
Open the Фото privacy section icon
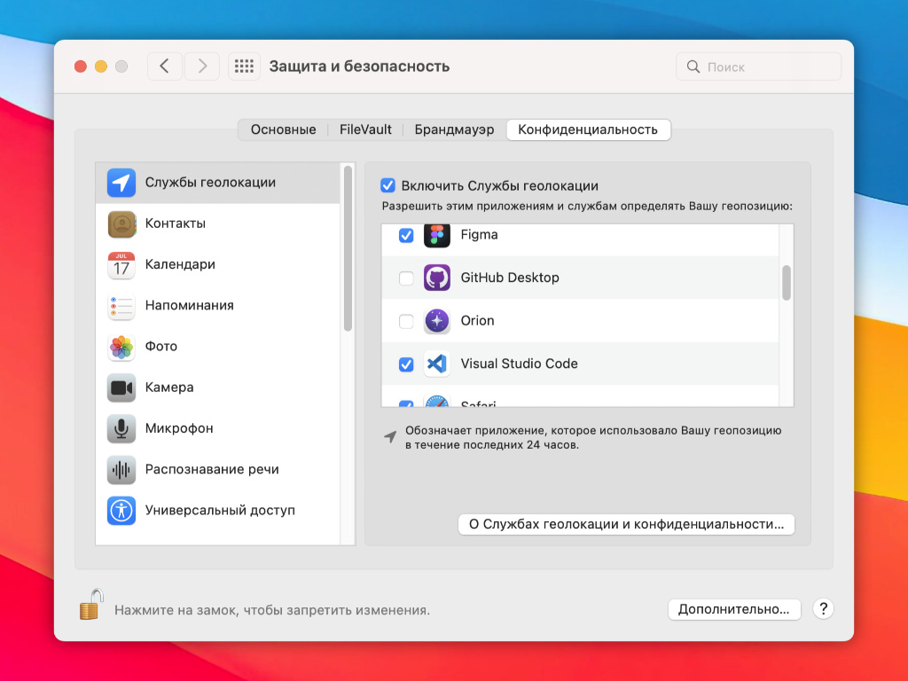click(x=121, y=347)
